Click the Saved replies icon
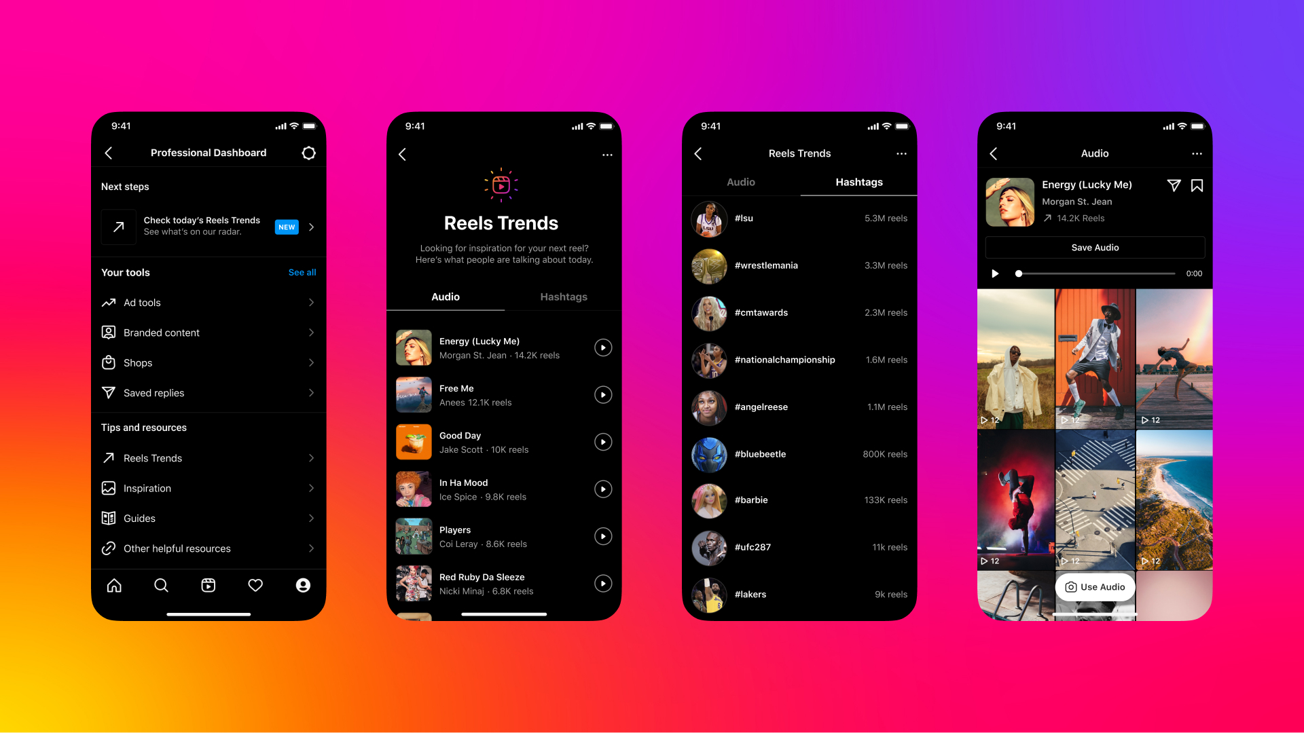This screenshot has height=733, width=1304. 109,392
